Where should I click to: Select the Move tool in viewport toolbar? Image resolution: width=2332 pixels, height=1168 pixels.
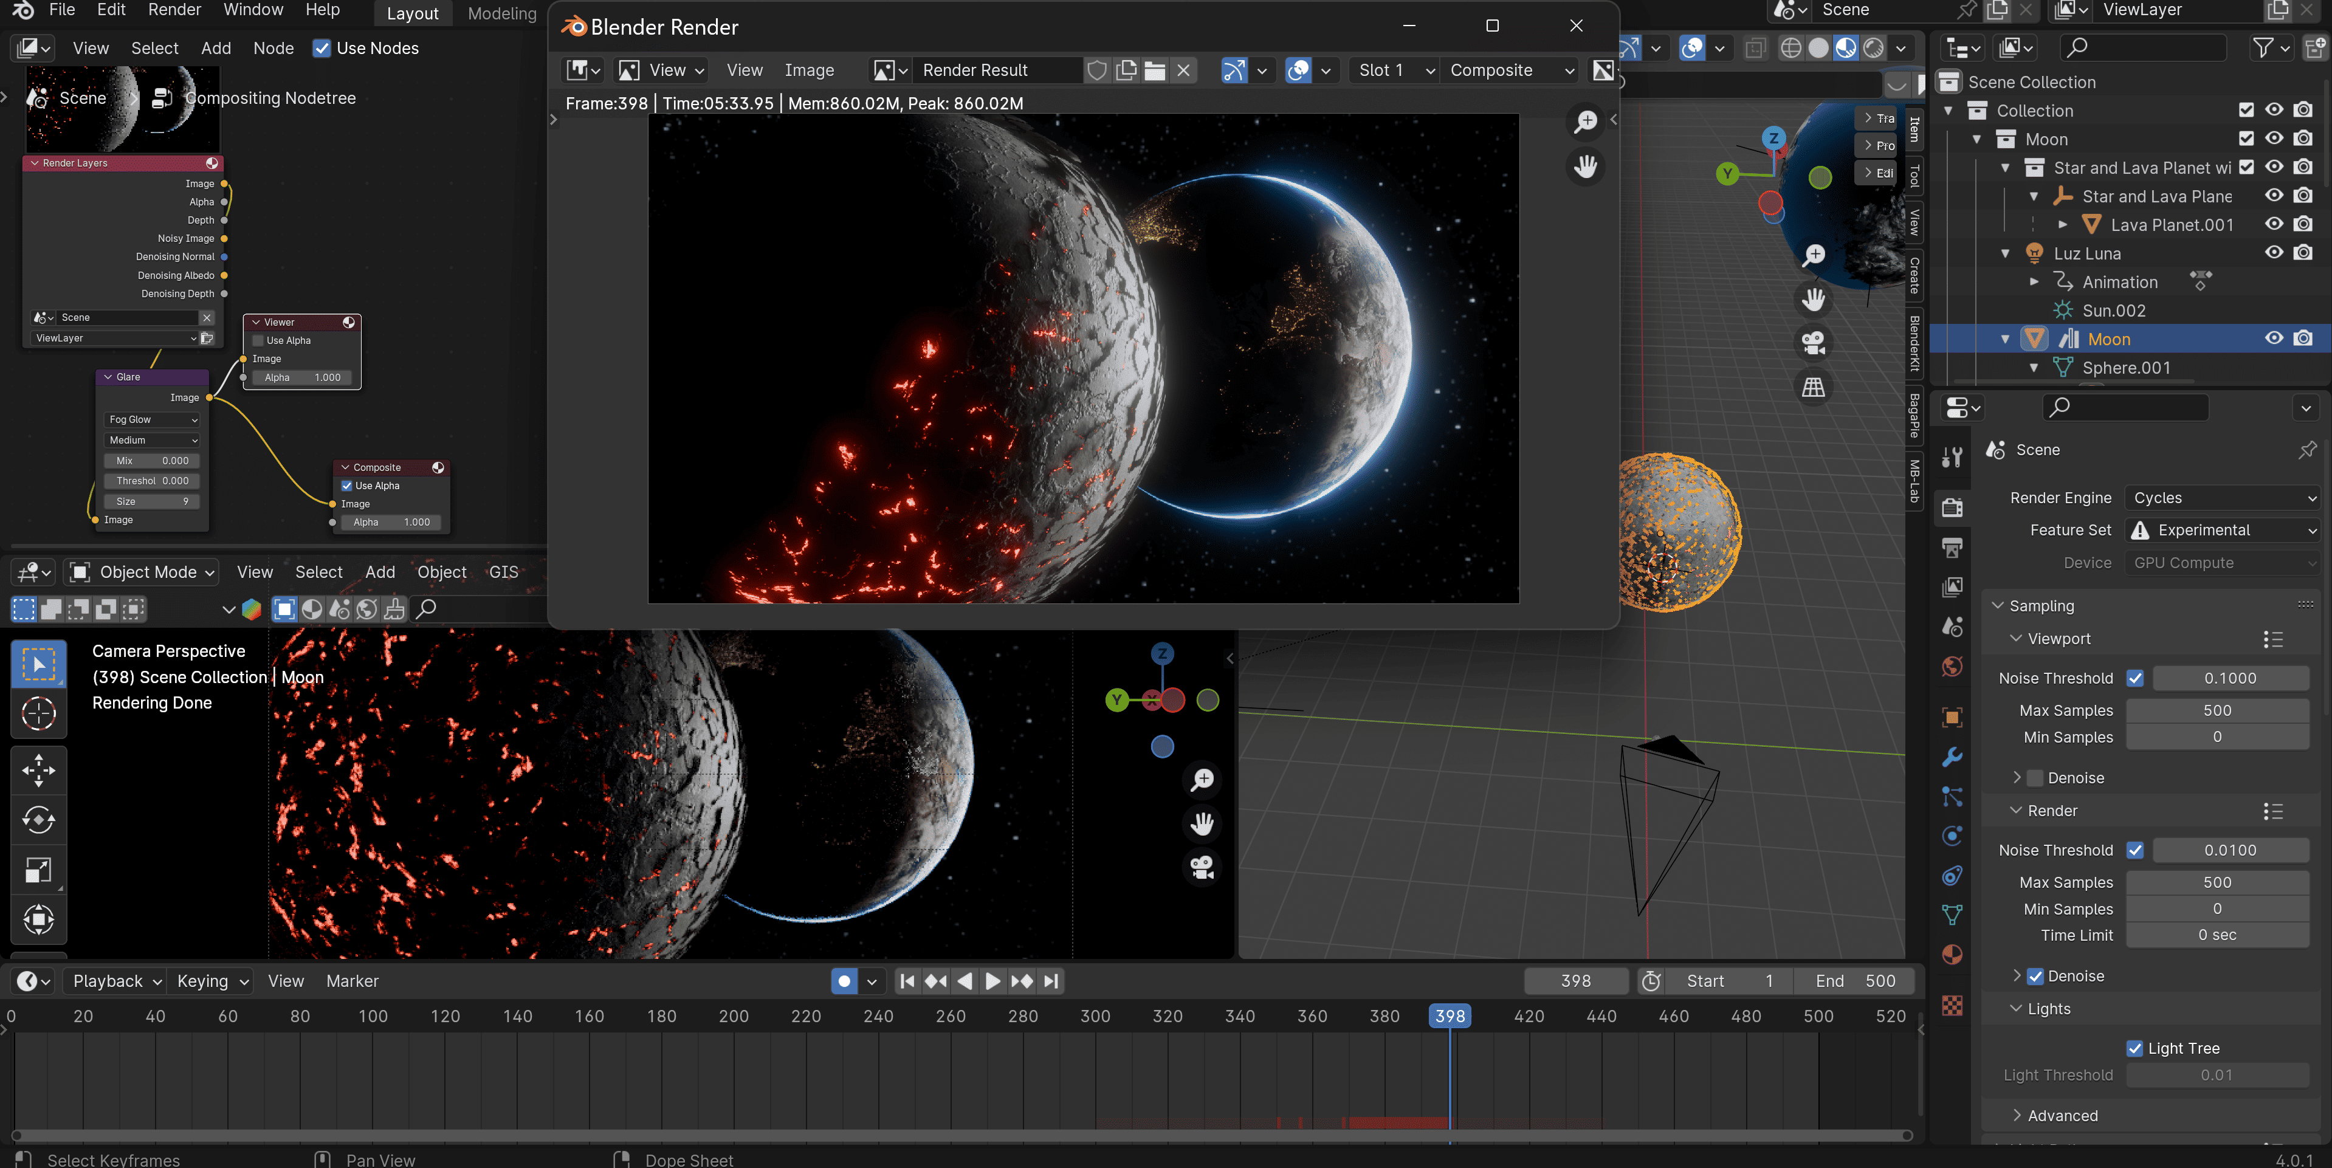coord(38,771)
